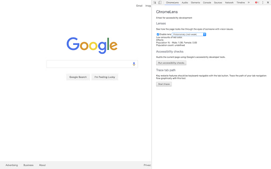
Task: Uncheck the Enable lens checkbox
Action: click(x=158, y=35)
